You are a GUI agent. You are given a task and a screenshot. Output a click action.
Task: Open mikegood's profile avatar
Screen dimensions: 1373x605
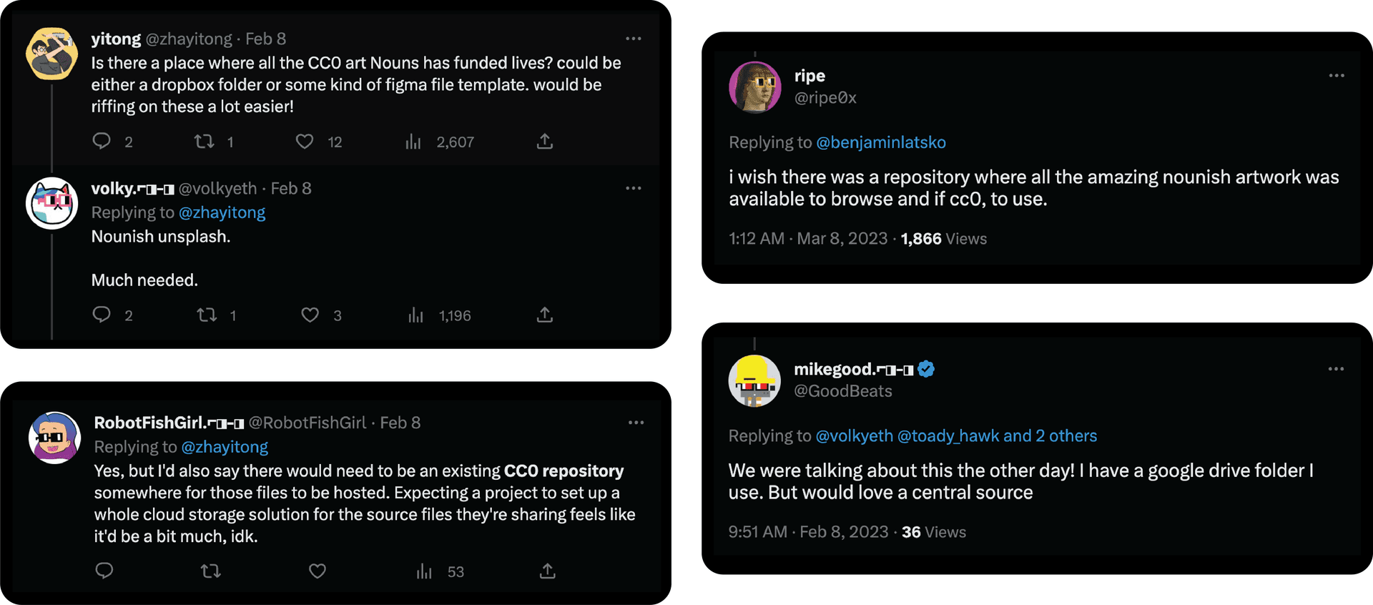point(754,380)
